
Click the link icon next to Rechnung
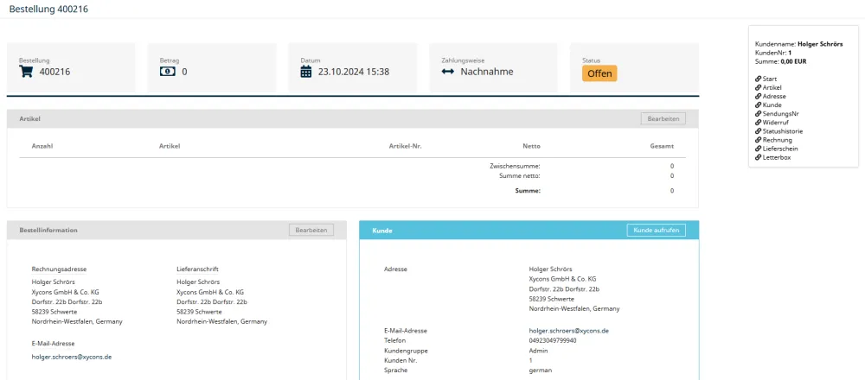(x=758, y=140)
